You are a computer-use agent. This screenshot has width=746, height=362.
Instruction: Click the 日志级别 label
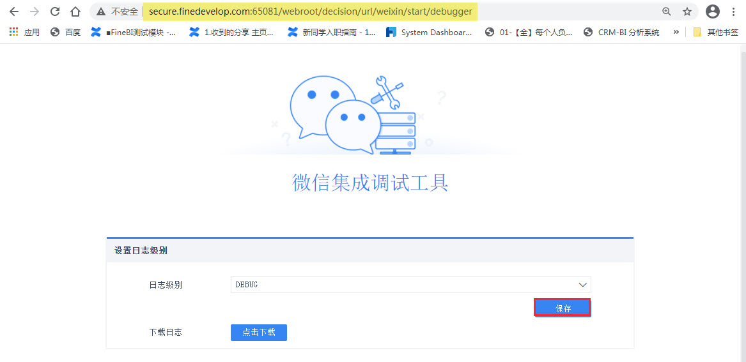[x=166, y=285]
